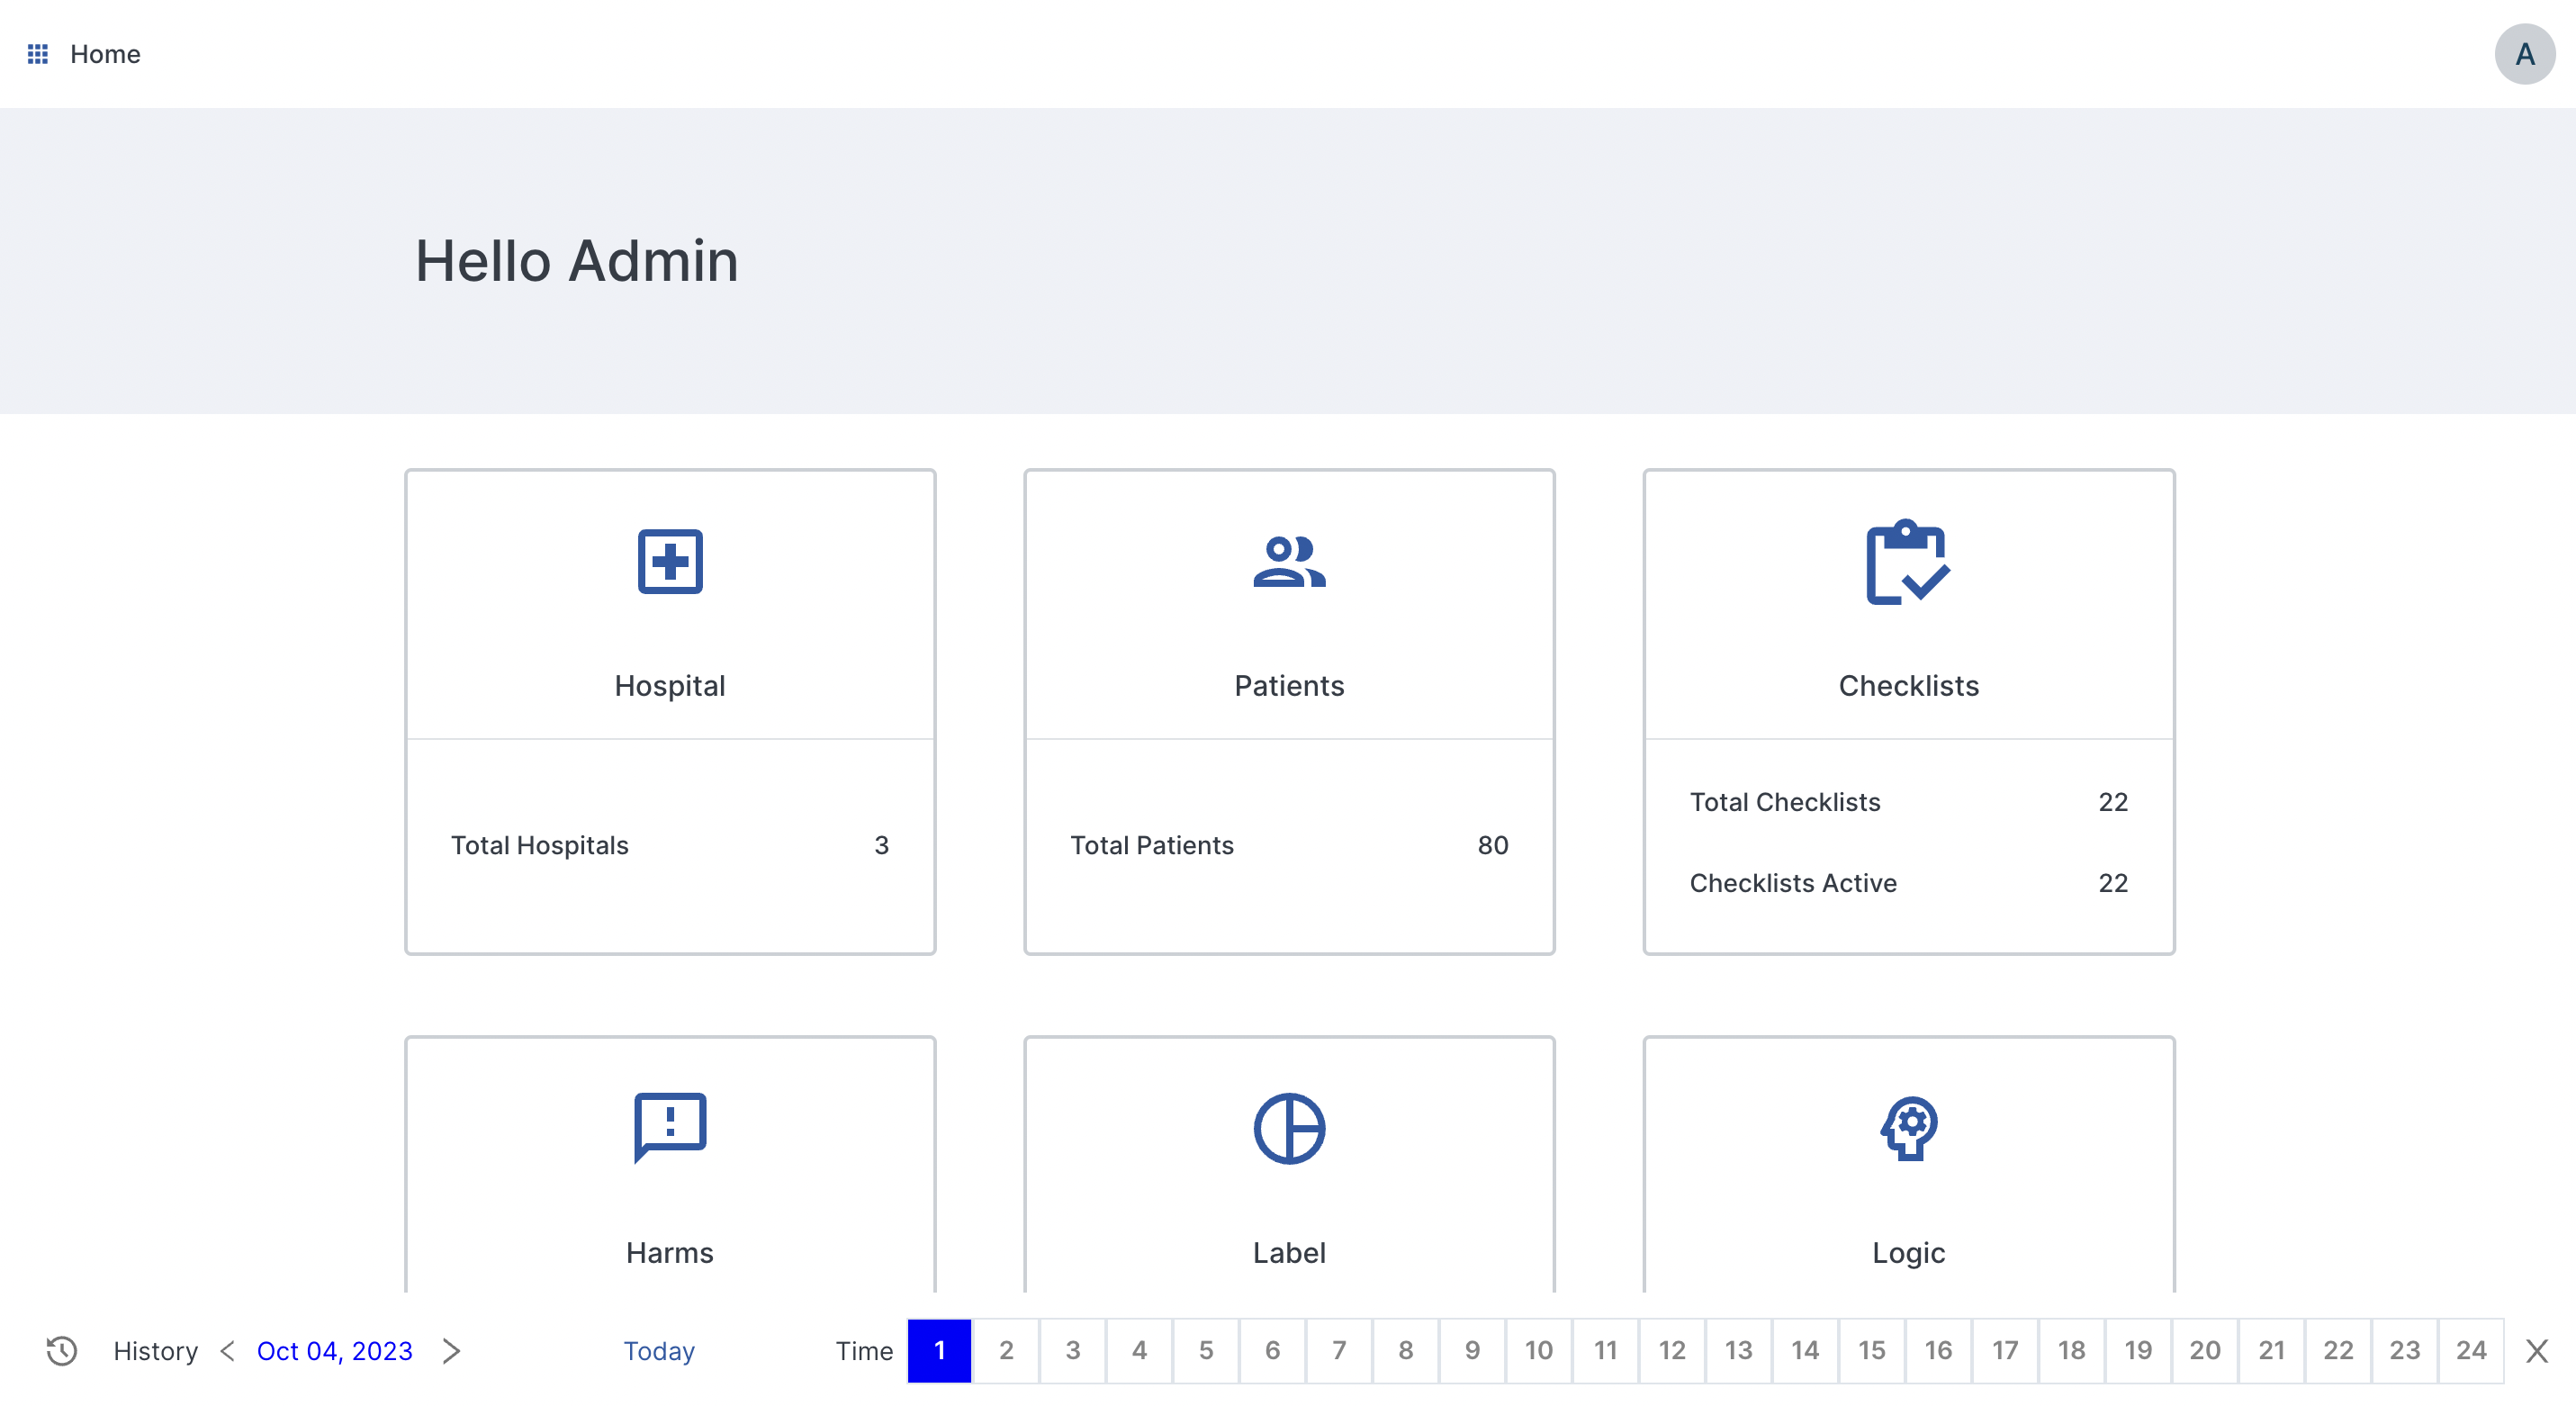Jump to Today in history bar
Image resolution: width=2576 pixels, height=1406 pixels.
[658, 1351]
